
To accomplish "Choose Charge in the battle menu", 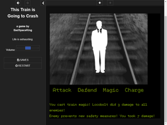I will (134, 90).
